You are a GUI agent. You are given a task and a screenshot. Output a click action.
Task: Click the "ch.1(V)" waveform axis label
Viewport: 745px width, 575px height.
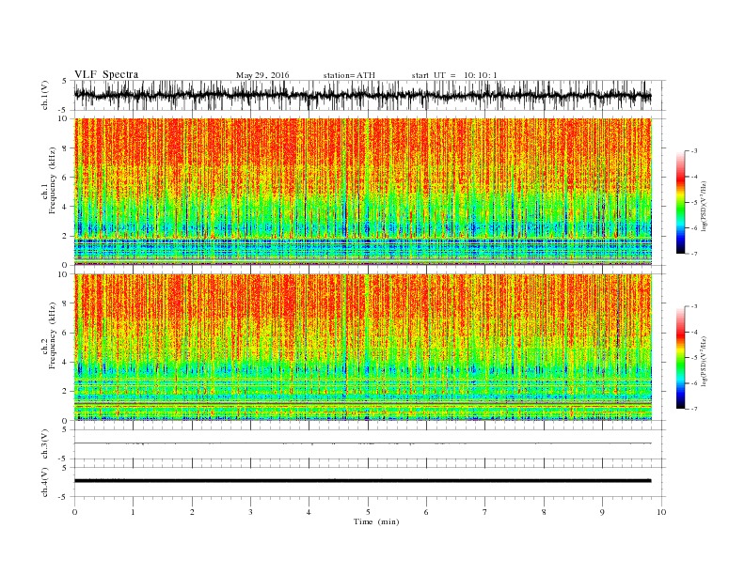44,95
